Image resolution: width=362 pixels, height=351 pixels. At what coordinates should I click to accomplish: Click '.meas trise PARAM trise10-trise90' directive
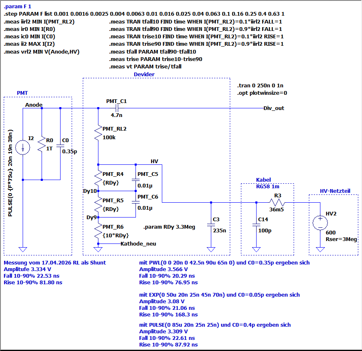[156, 59]
